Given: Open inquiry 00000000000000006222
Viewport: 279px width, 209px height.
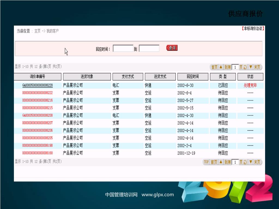Looking at the screenshot, I should pyautogui.click(x=38, y=93).
